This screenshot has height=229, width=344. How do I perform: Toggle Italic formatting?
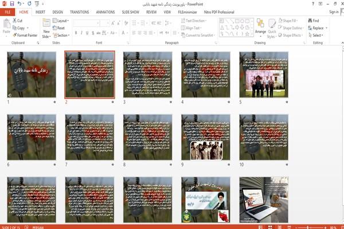81,33
